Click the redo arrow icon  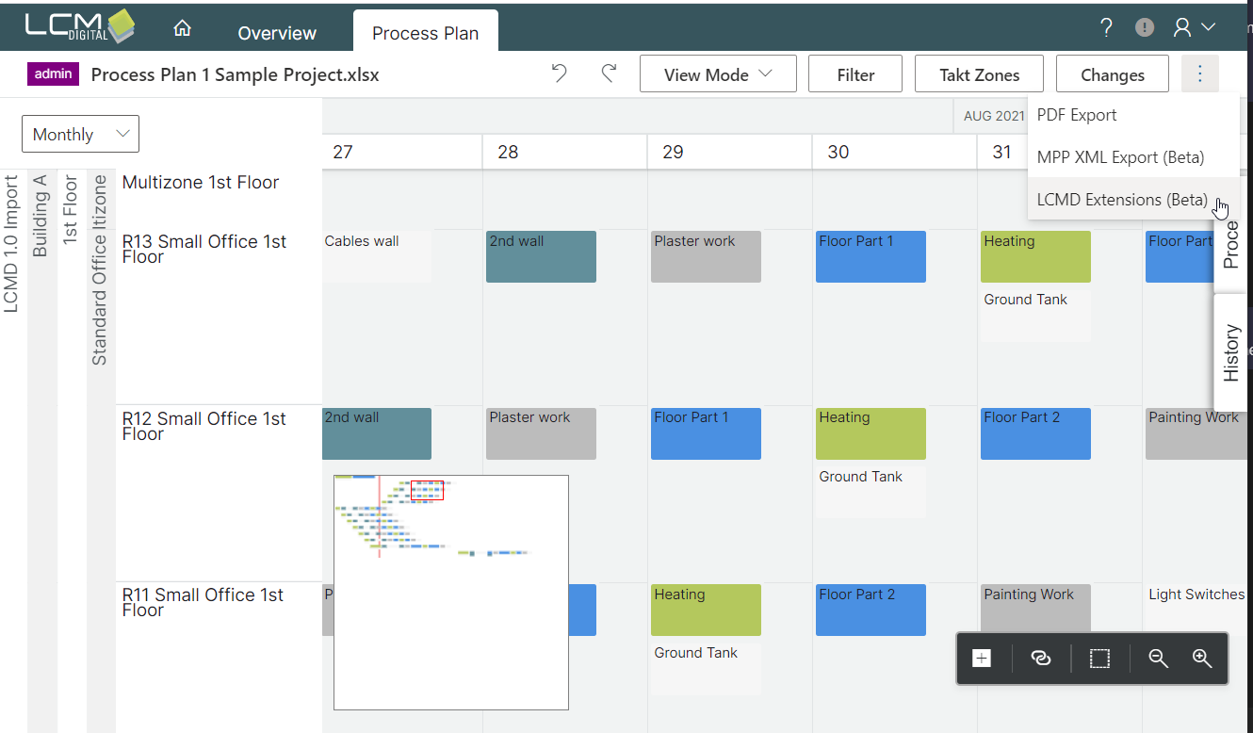(x=609, y=73)
